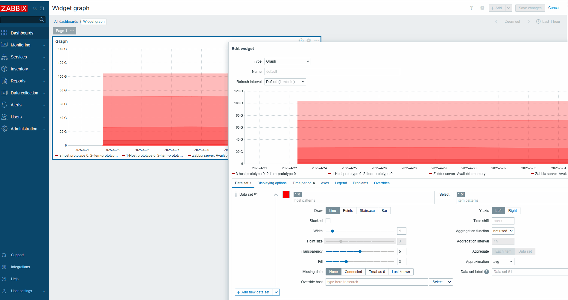Open the Add button dropdown arrow in header

pyautogui.click(x=509, y=8)
